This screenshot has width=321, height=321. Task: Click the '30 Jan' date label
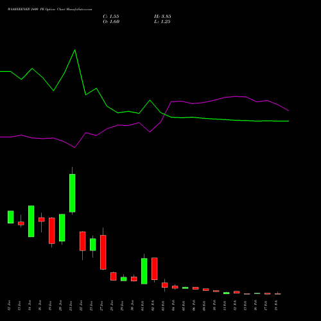132,306
